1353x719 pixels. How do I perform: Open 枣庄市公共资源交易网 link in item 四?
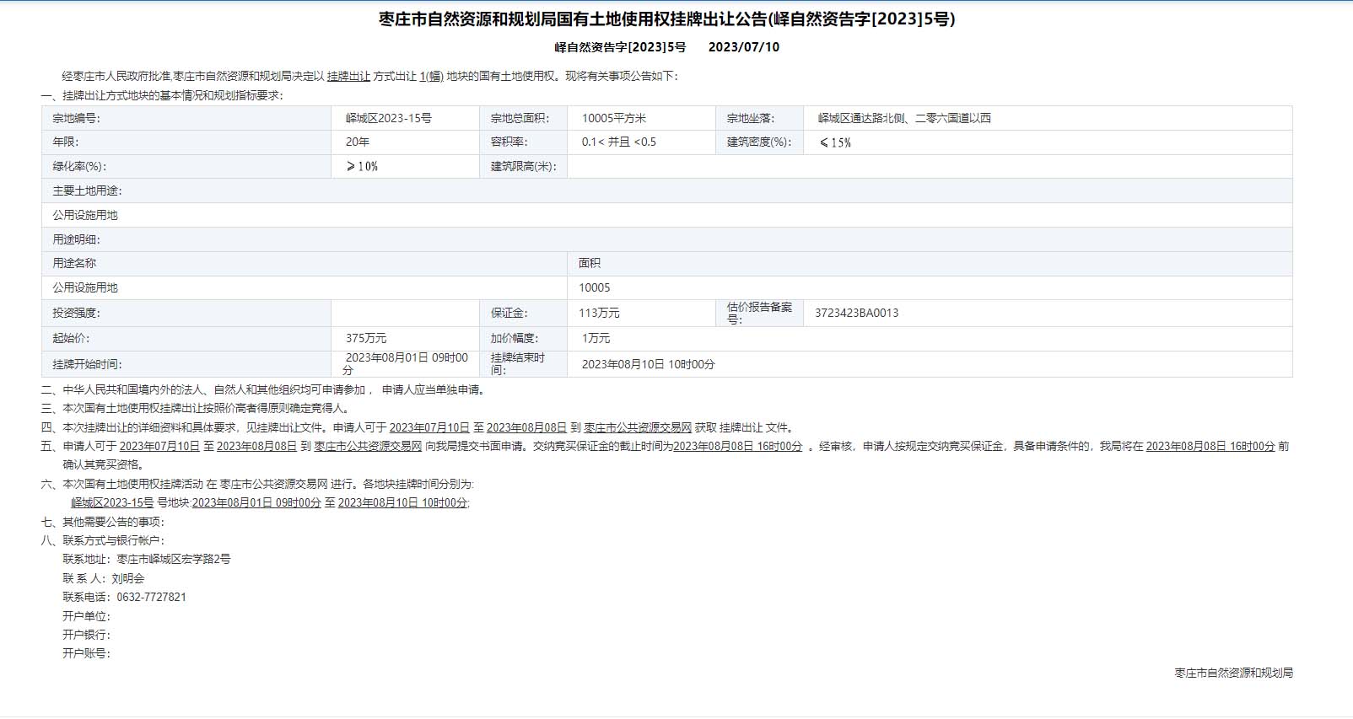[x=638, y=427]
